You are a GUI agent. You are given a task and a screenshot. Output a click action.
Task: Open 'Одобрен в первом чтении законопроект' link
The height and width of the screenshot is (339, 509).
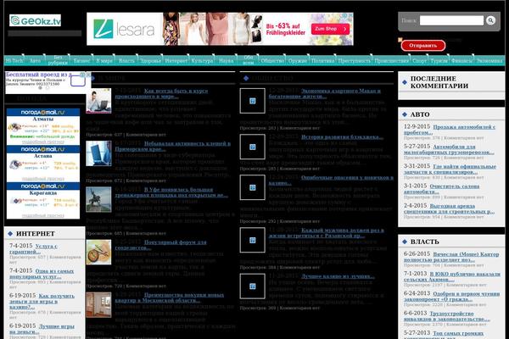click(452, 297)
